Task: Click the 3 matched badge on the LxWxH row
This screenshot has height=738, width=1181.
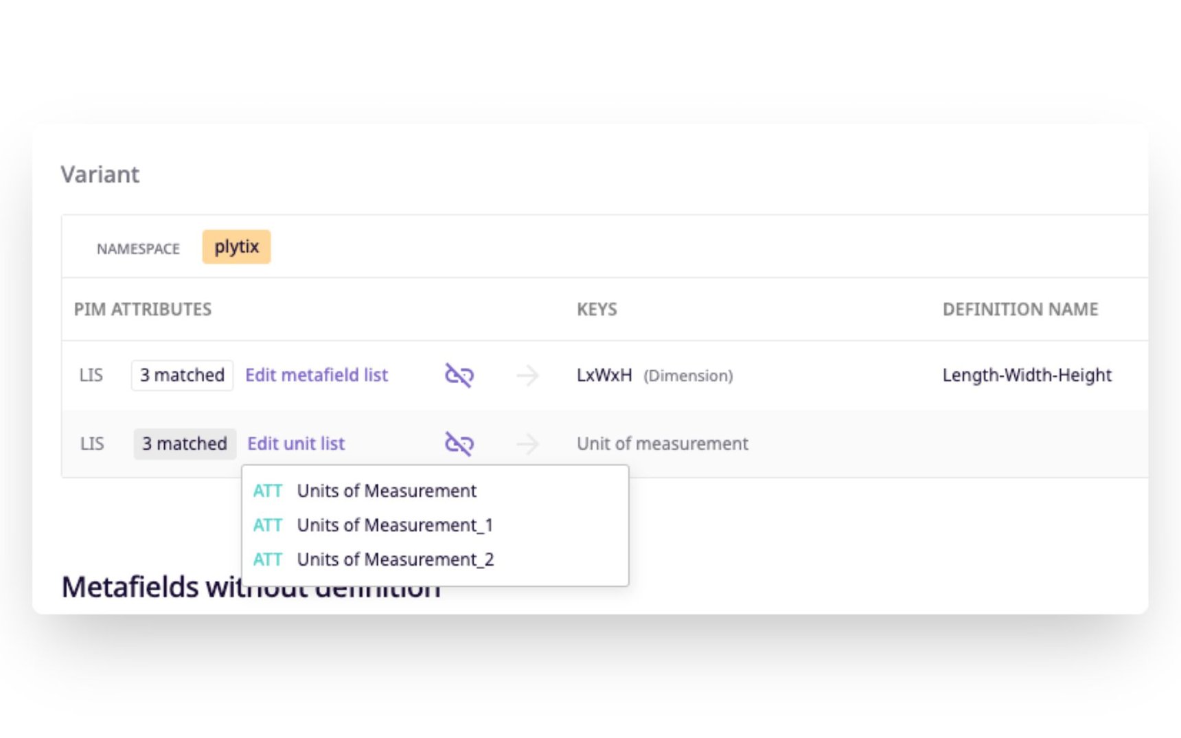Action: tap(181, 375)
